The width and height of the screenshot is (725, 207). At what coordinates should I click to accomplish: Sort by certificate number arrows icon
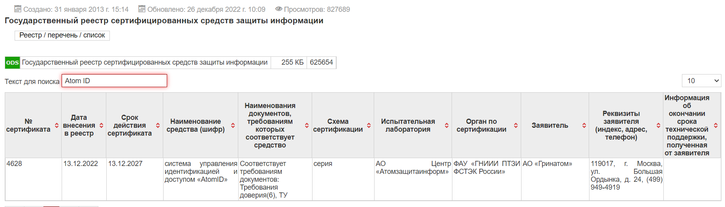(x=56, y=125)
